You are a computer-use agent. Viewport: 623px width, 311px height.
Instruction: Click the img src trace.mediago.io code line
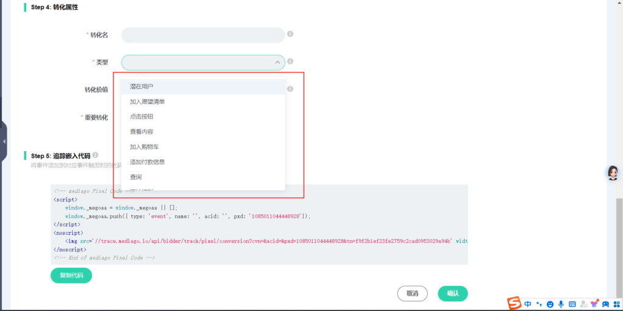tap(266, 242)
